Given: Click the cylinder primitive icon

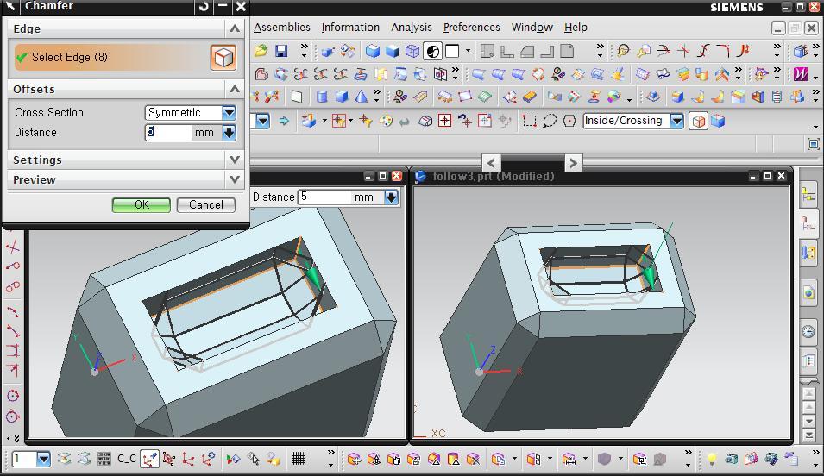Looking at the screenshot, I should 322,97.
